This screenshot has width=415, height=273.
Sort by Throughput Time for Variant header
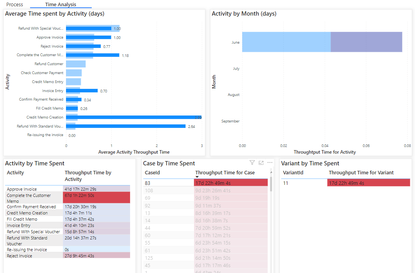point(361,172)
